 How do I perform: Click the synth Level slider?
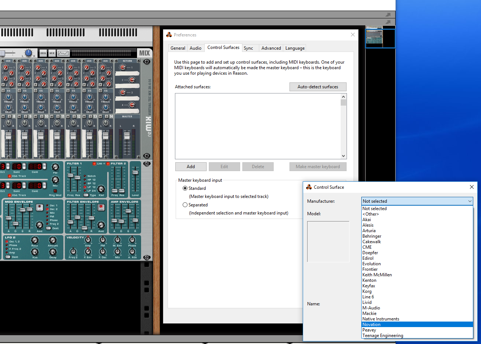tap(135, 172)
